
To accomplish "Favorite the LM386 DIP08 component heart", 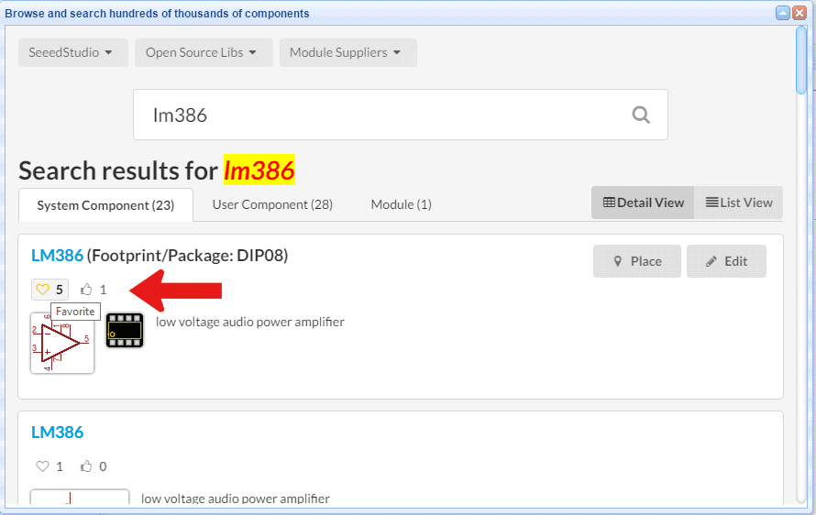I will pos(43,290).
